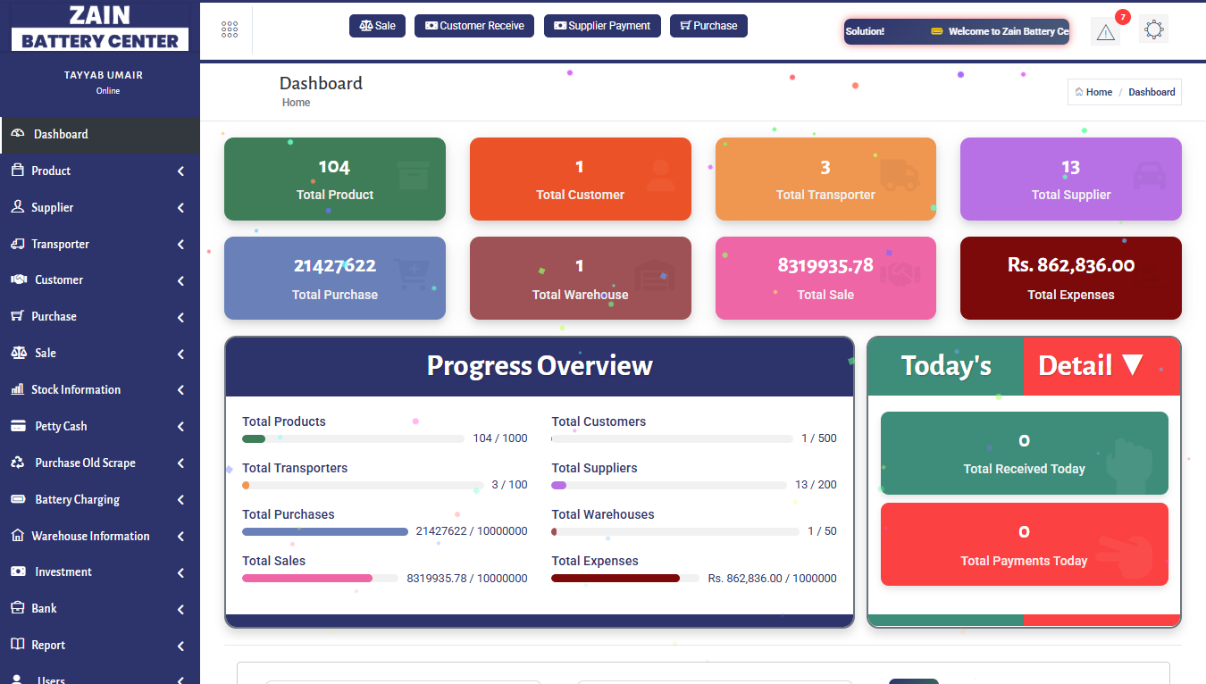
Task: Click the Customer Receive button
Action: coord(474,26)
